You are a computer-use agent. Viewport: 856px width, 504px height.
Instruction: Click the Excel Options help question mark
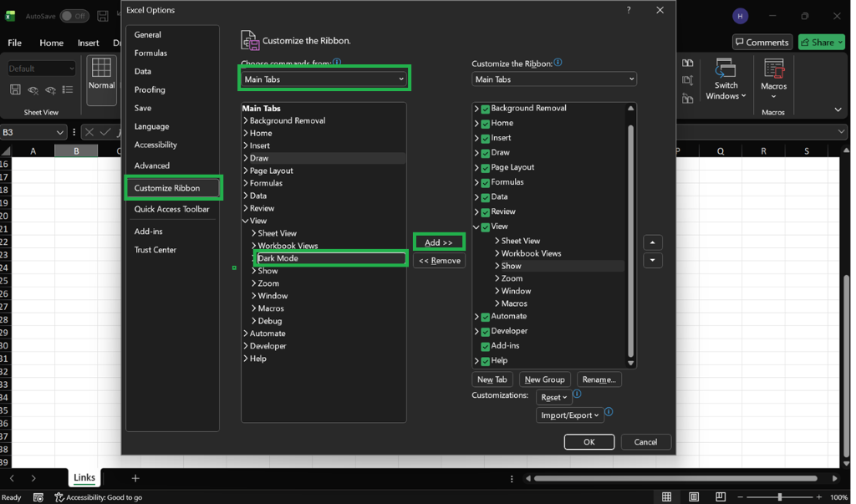pos(629,10)
